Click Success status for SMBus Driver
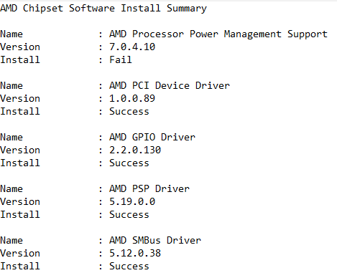The width and height of the screenshot is (337, 278). (x=129, y=266)
